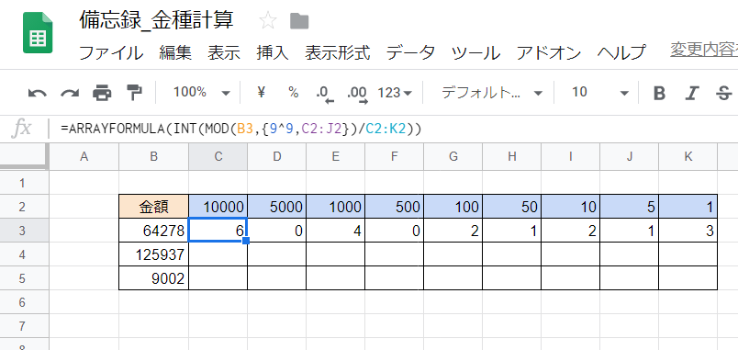Select column F header
Screen dimensions: 738x350
point(394,157)
